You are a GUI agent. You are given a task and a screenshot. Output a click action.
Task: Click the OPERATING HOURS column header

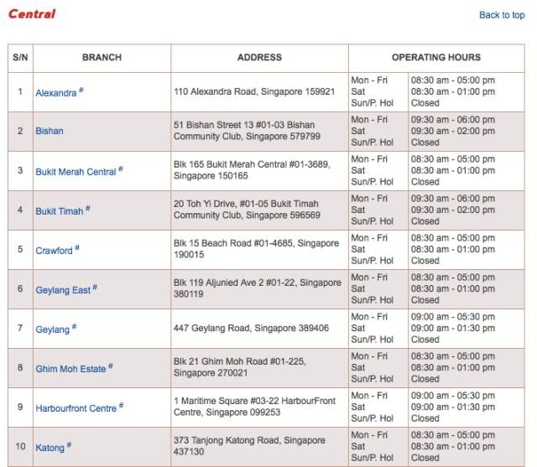tap(435, 58)
